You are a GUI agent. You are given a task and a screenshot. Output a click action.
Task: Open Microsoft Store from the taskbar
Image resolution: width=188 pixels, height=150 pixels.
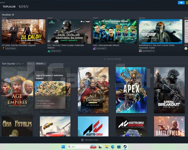(119, 147)
